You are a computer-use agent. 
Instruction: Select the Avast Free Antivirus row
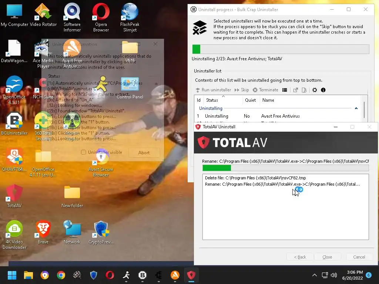click(278, 116)
